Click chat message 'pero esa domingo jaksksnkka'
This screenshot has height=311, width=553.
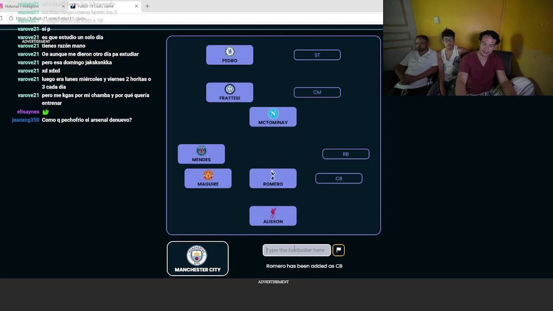[77, 63]
